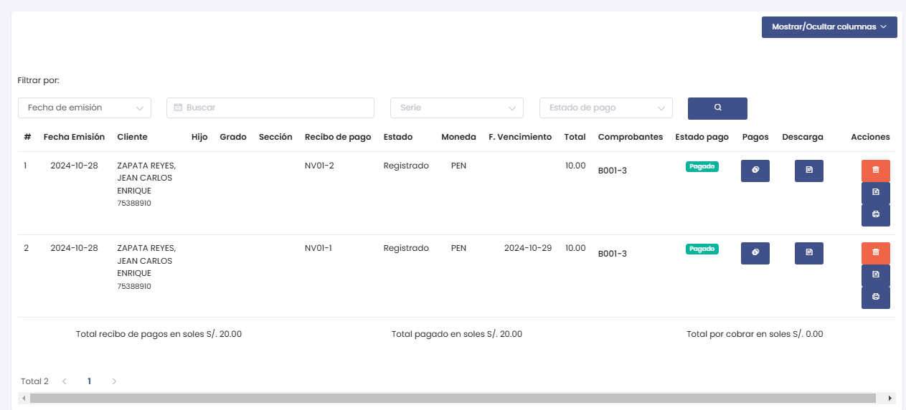Click the Fecha Emisión column header
Image resolution: width=906 pixels, height=410 pixels.
tap(74, 137)
